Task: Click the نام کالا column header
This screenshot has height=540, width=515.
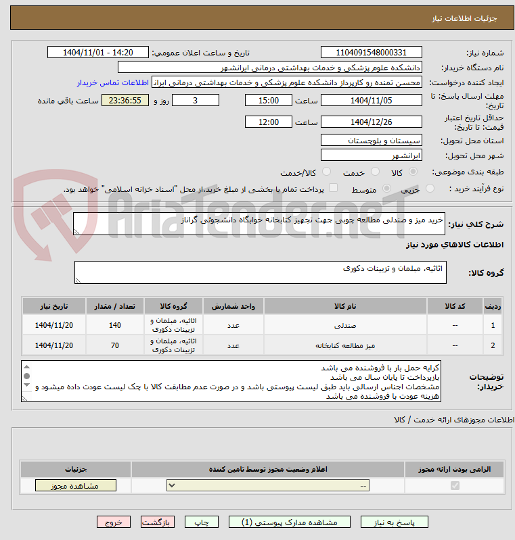Action: pos(345,306)
